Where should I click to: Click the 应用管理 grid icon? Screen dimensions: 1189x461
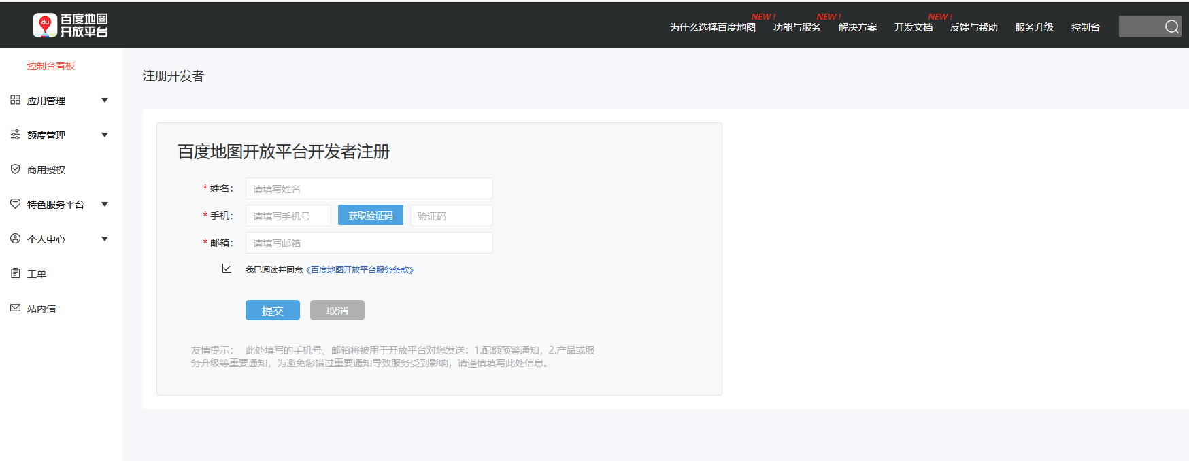[x=15, y=100]
